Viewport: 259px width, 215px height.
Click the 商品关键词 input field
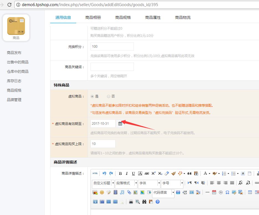pos(112,67)
